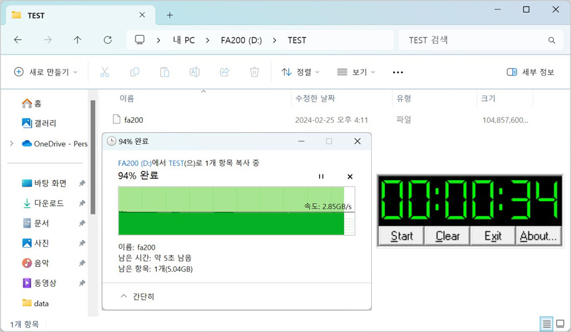Toggle the details pane (세부 정보)

530,72
